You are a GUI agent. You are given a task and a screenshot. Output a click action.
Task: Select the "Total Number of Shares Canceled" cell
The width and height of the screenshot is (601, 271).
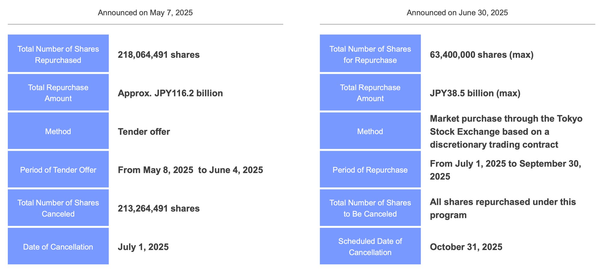(58, 208)
